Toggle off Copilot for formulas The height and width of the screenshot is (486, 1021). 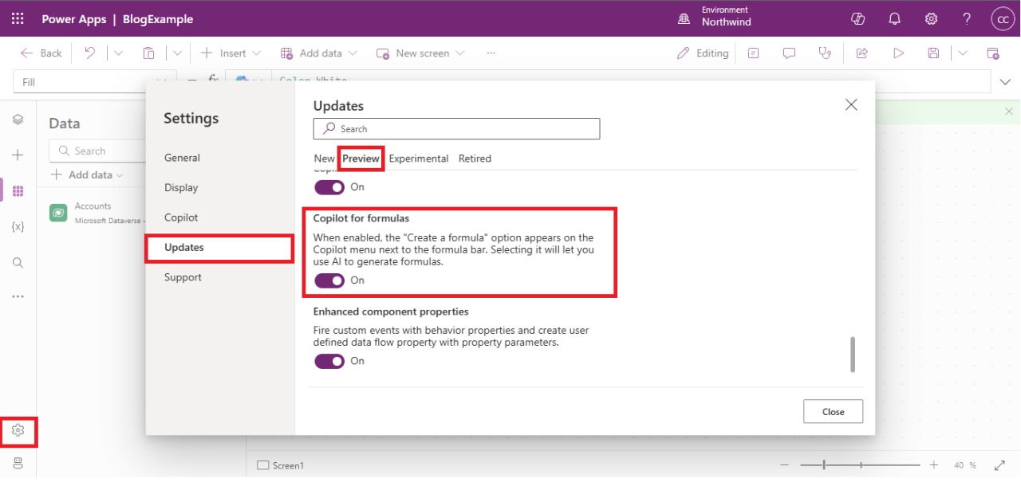coord(329,280)
